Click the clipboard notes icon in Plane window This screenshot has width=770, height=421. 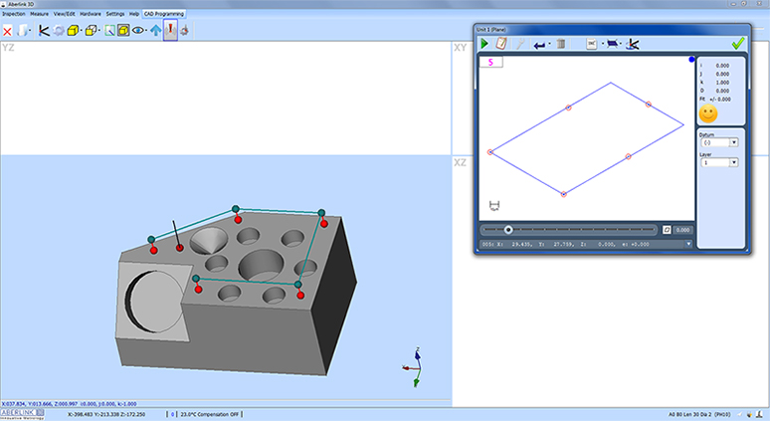pyautogui.click(x=501, y=44)
